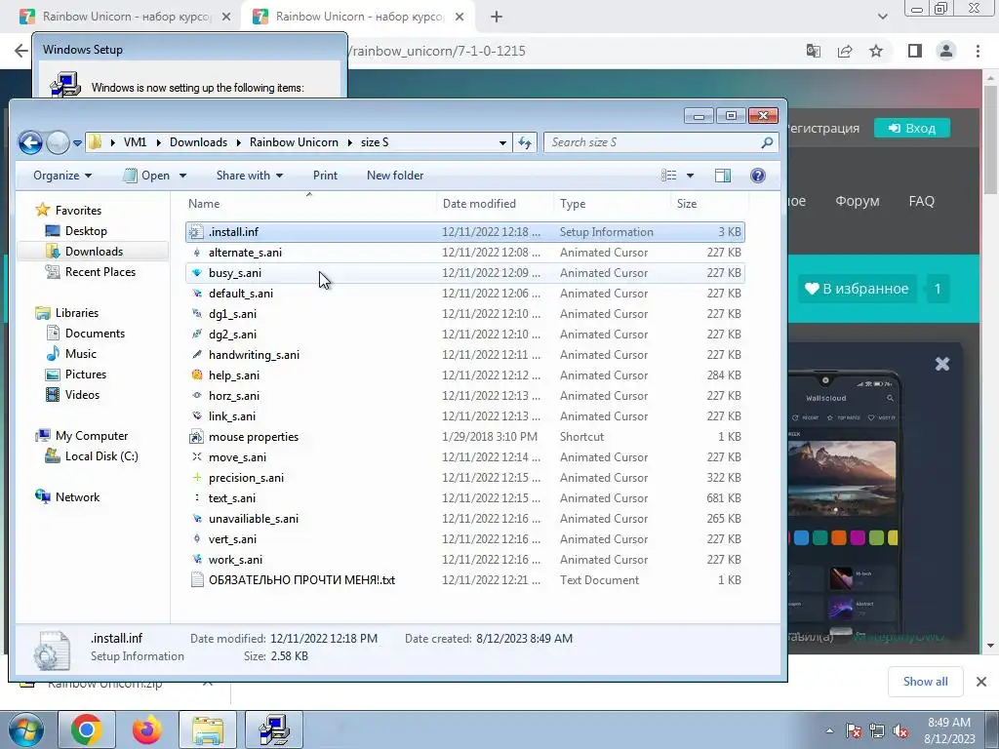Sort files by Date modified column
The height and width of the screenshot is (749, 999).
[495, 204]
